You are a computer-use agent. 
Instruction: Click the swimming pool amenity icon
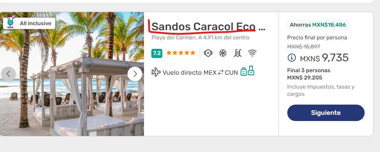(x=238, y=53)
